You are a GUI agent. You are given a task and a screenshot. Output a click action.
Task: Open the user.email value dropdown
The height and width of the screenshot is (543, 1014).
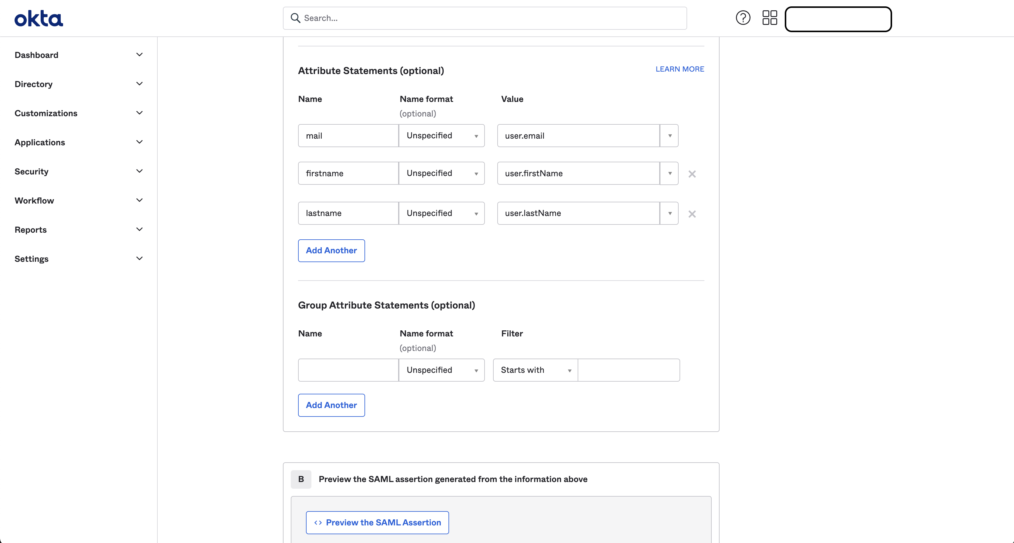(x=669, y=136)
